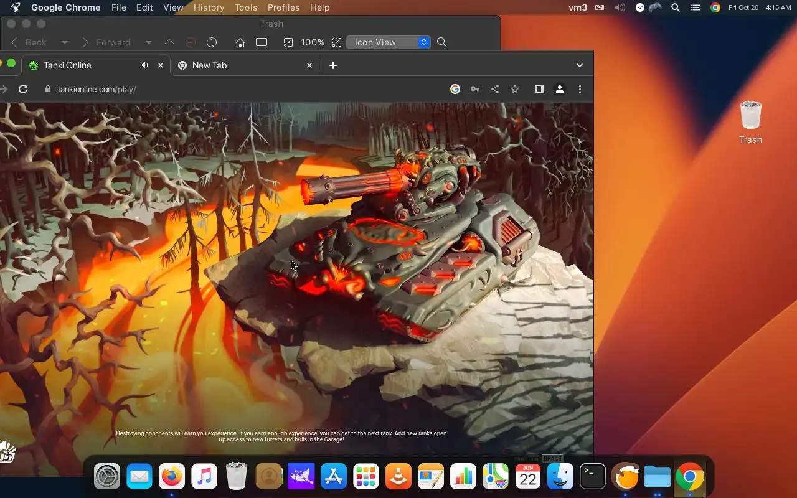Open Spotlight search in menu bar
Image resolution: width=797 pixels, height=498 pixels.
coord(676,7)
